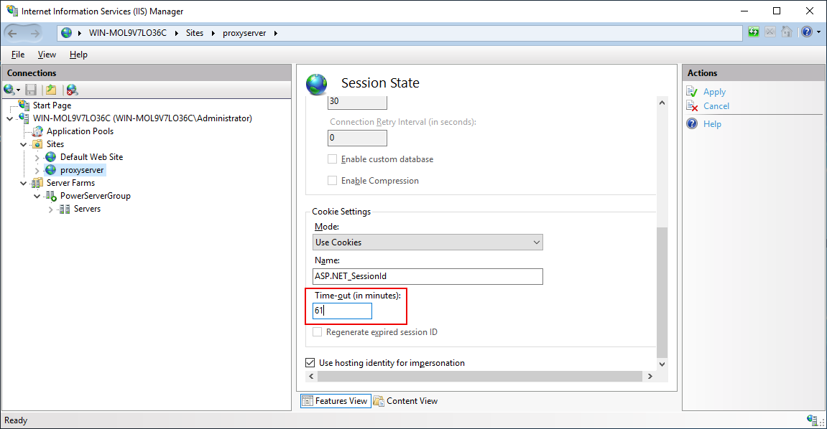
Task: Collapse the PowerServerGroup node
Action: point(37,196)
